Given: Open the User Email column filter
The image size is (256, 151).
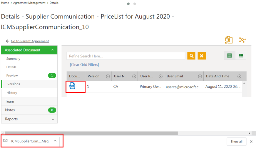Looking at the screenshot, I should pyautogui.click(x=200, y=76).
